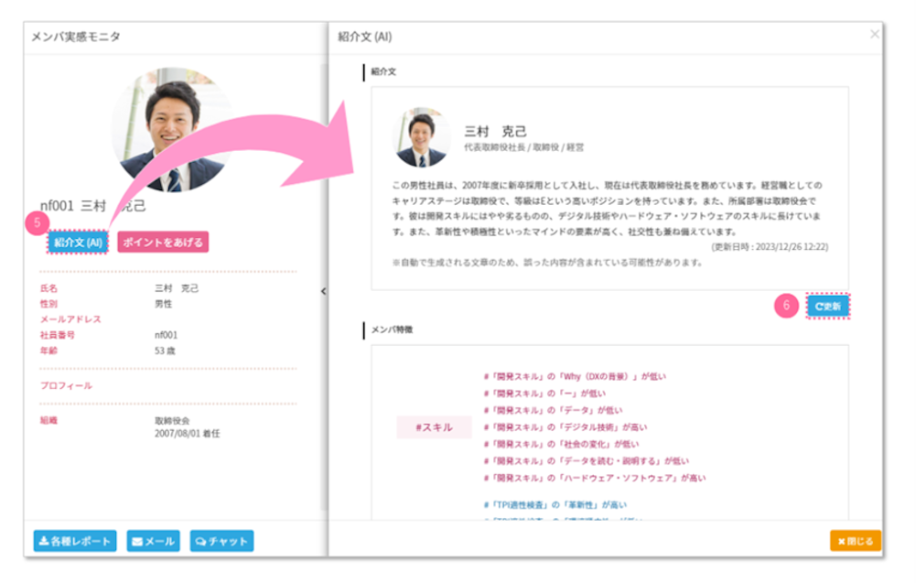Open the 各種レポート download button
This screenshot has width=916, height=583.
coord(75,541)
